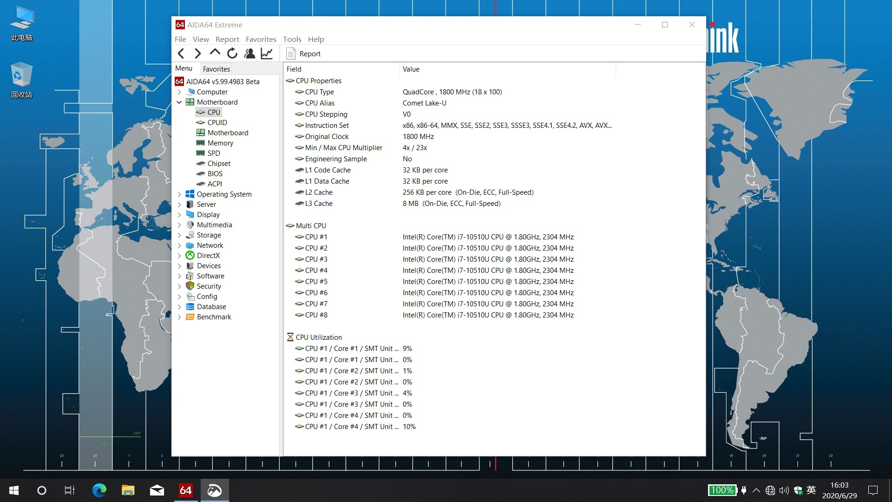The image size is (892, 502).
Task: Collapse the Motherboard tree node
Action: click(179, 102)
